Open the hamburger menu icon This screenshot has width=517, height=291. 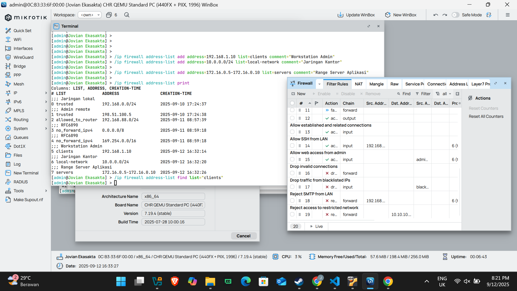tap(508, 15)
